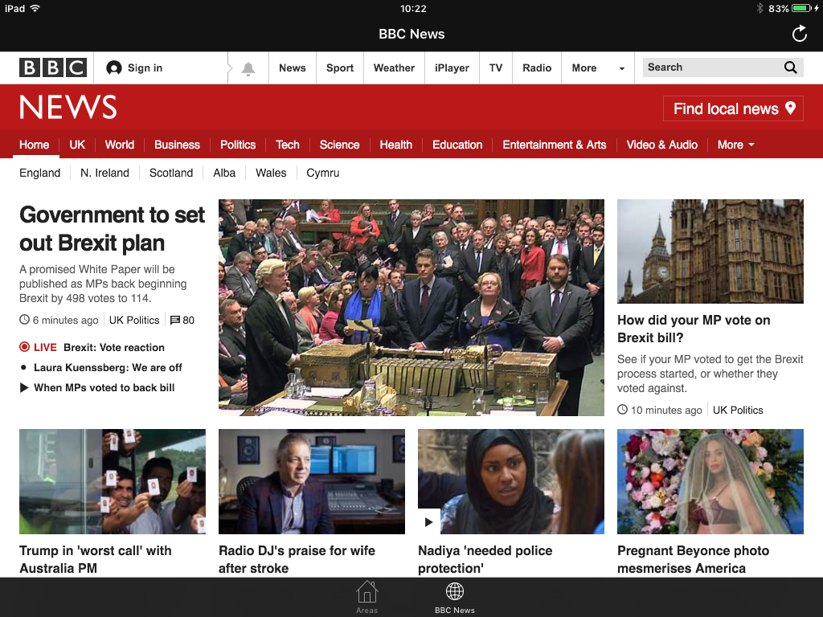Viewport: 823px width, 617px height.
Task: Select the Cymru region link
Action: click(x=323, y=173)
